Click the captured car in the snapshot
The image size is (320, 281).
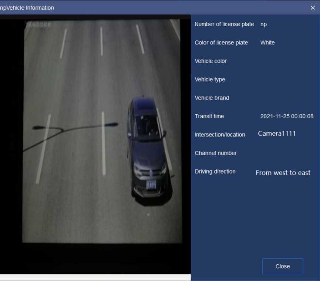[x=147, y=148]
